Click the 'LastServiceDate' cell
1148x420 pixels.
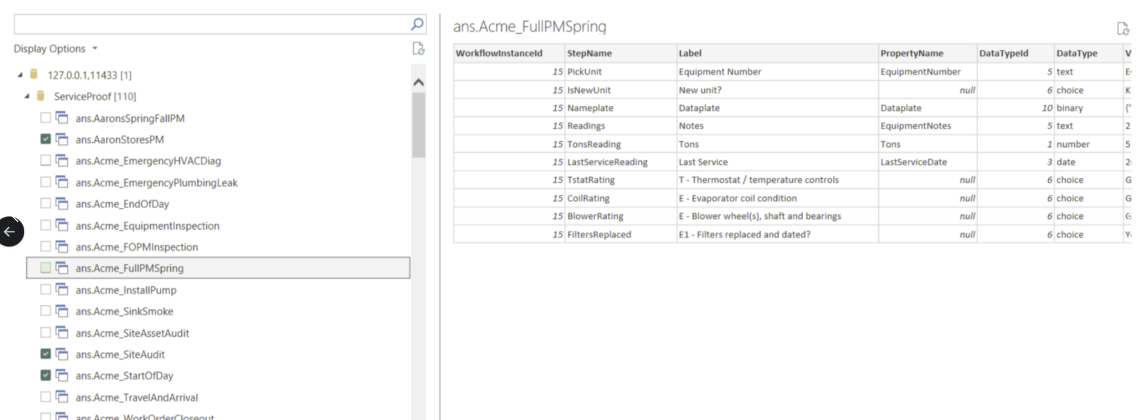[928, 162]
